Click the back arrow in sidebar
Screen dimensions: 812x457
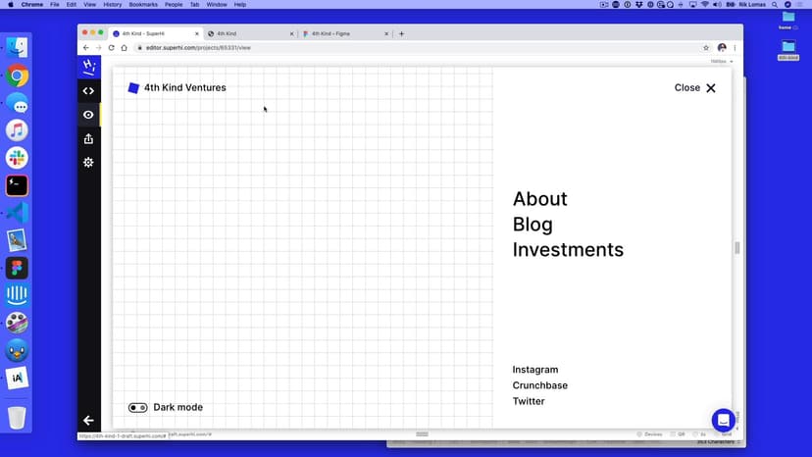(88, 421)
